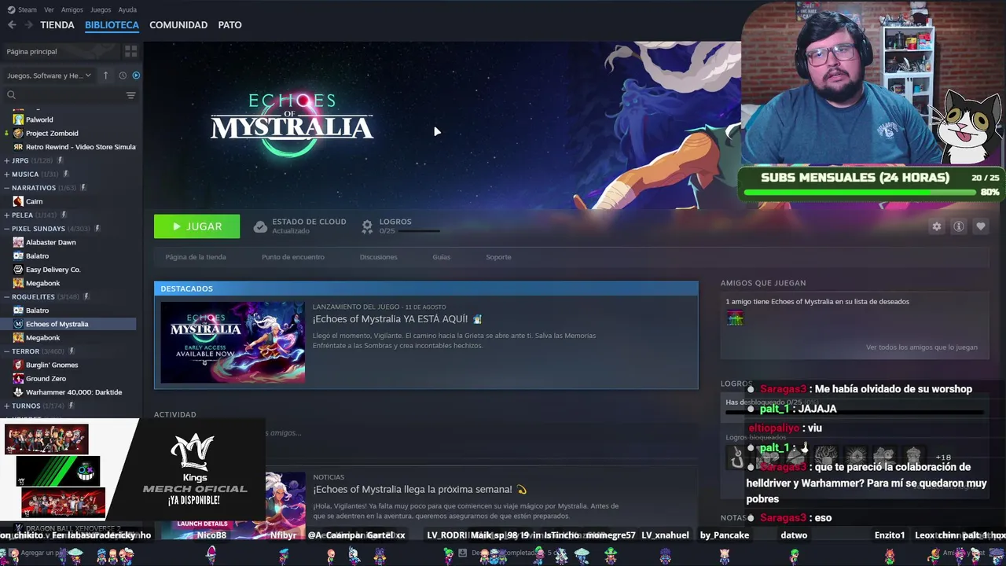Collapse the PIXEL SUNDAYS collection
The width and height of the screenshot is (1006, 566).
[x=6, y=229]
